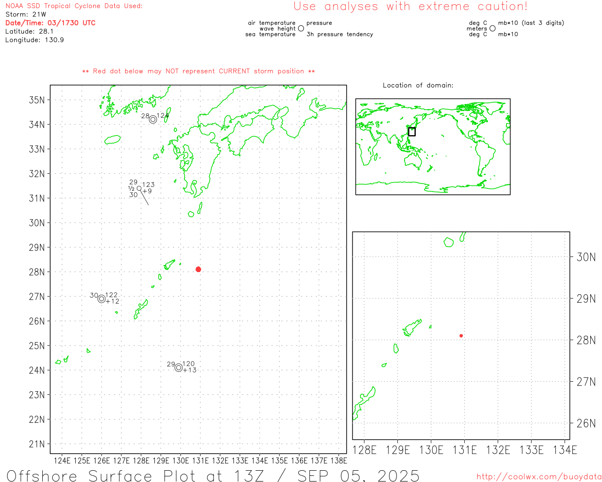
Task: Click the 'Latitude: 28.1' text
Action: click(x=29, y=32)
